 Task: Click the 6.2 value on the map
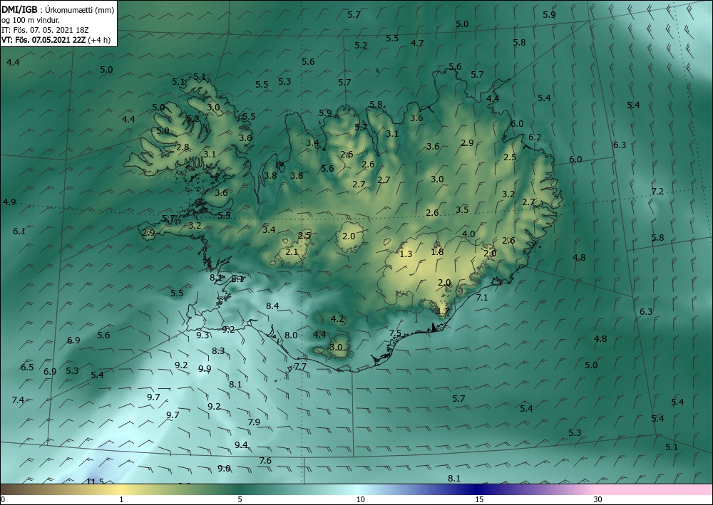pos(535,137)
